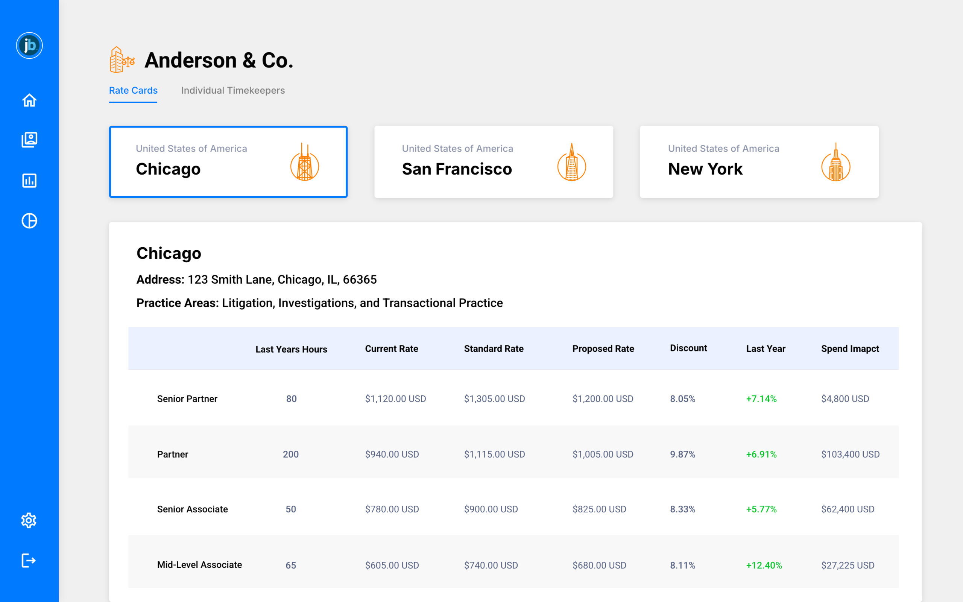Click the Senior Partner row label
The image size is (963, 602).
[187, 398]
